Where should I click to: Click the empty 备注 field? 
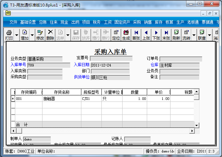coord(180,78)
